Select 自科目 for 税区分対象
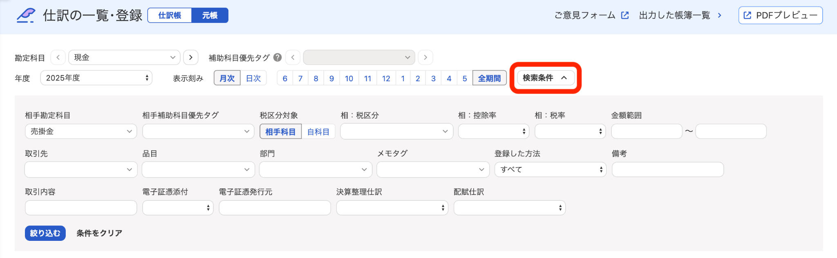This screenshot has width=837, height=258. coord(318,131)
